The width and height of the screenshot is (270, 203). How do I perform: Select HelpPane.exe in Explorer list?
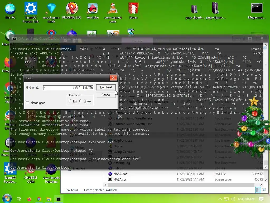(123, 141)
